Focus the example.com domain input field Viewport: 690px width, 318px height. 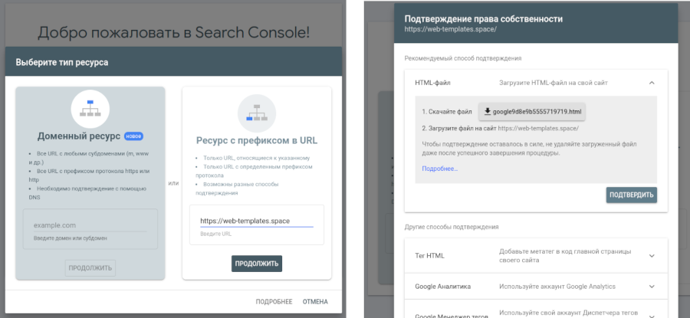(x=90, y=225)
